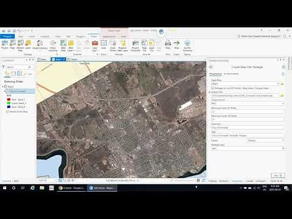Select List By Selection icon
The height and width of the screenshot is (219, 292).
click(x=19, y=74)
